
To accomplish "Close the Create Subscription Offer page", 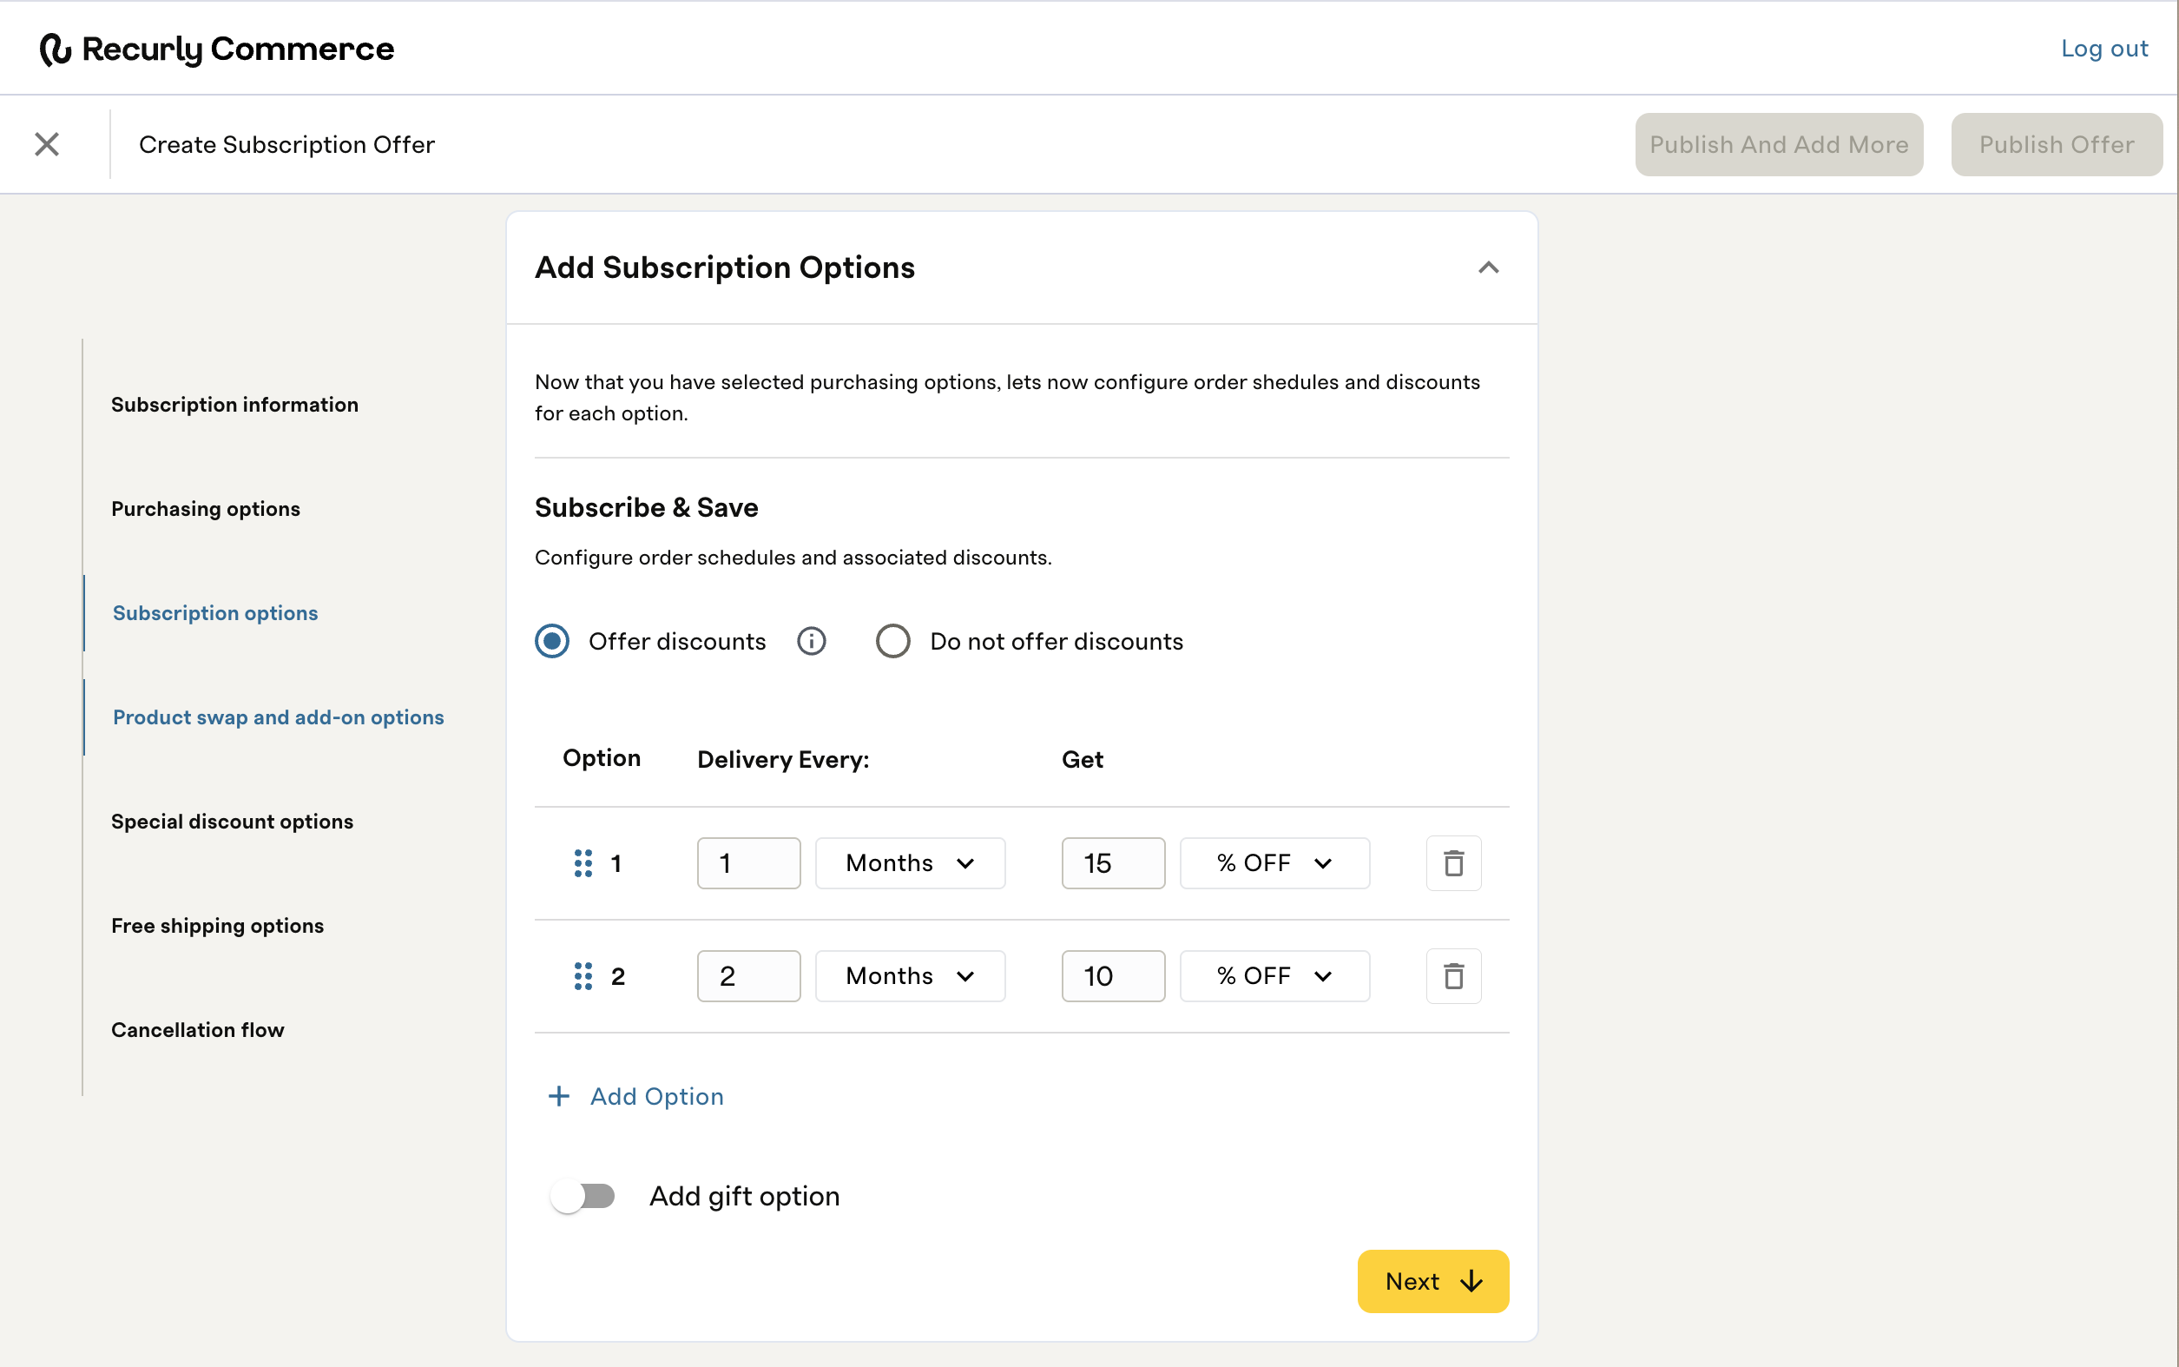I will 47,145.
